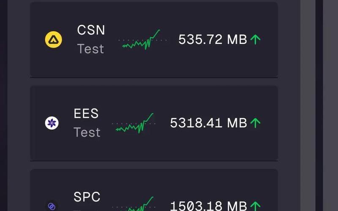The width and height of the screenshot is (338, 211).
Task: Select the EES ticker label
Action: (x=86, y=113)
